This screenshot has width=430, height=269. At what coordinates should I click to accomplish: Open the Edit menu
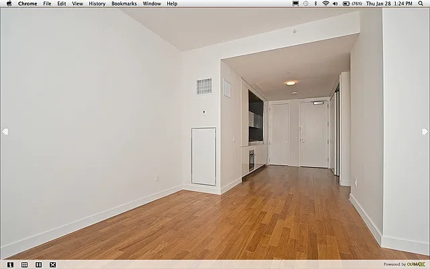61,3
